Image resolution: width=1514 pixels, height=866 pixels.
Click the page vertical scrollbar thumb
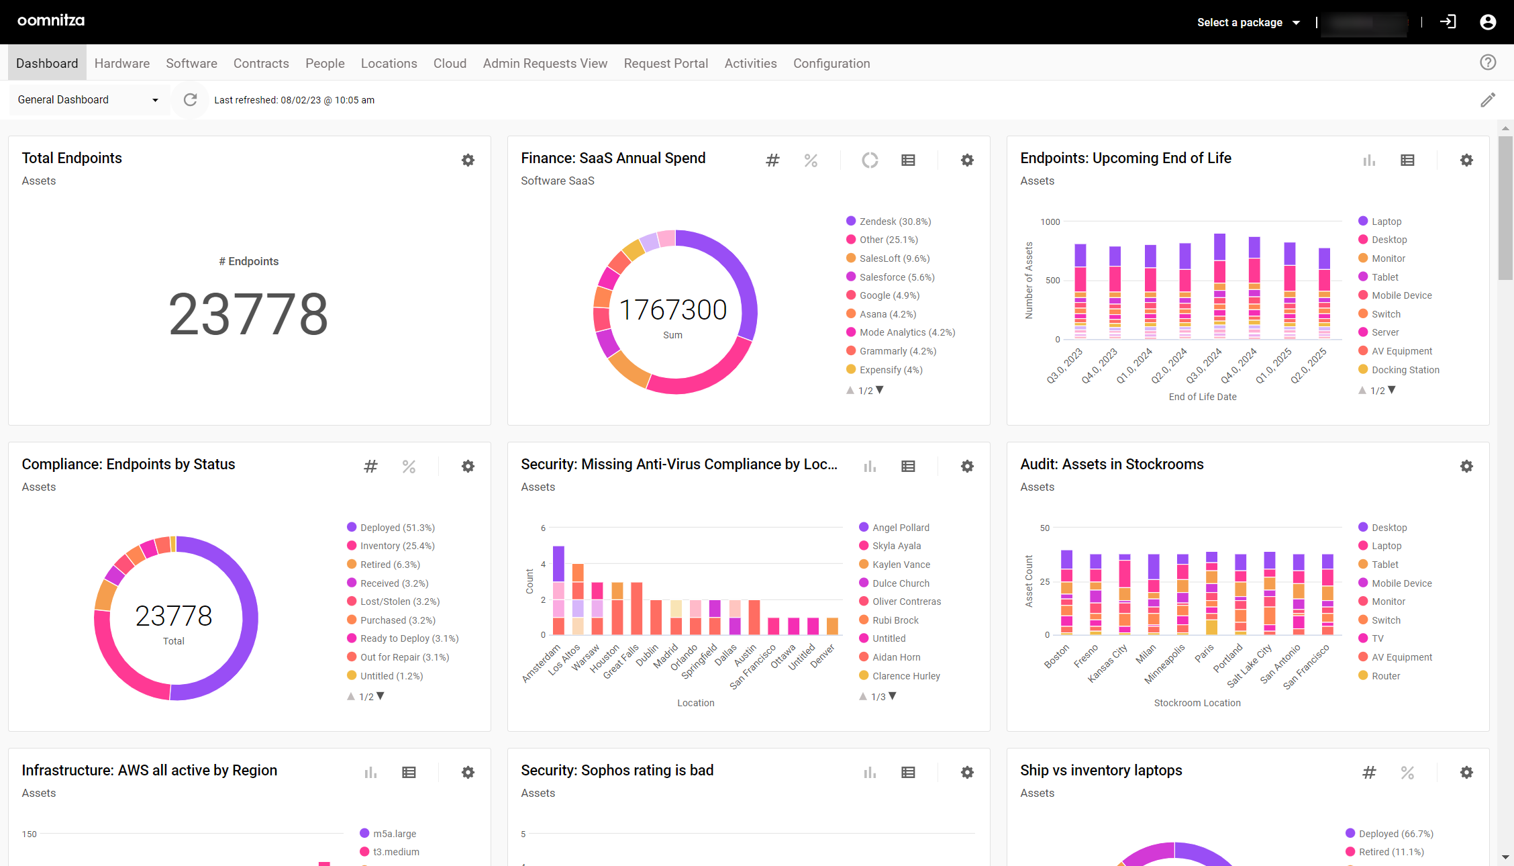point(1505,208)
